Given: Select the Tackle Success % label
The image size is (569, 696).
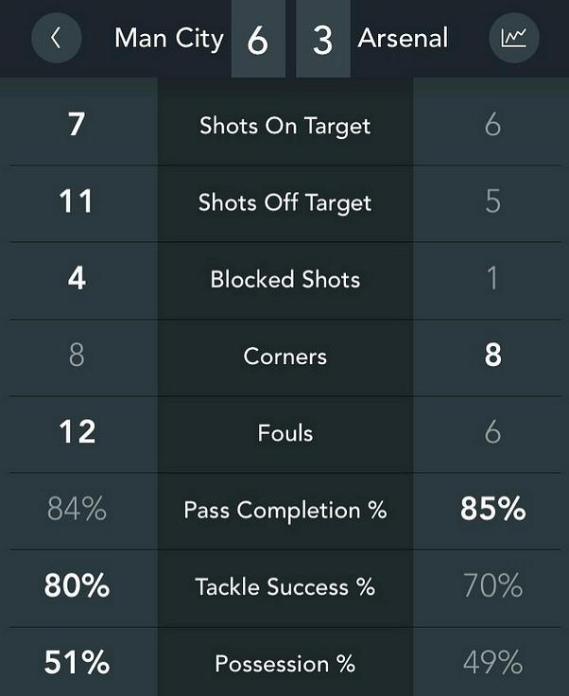Looking at the screenshot, I should pos(285,587).
